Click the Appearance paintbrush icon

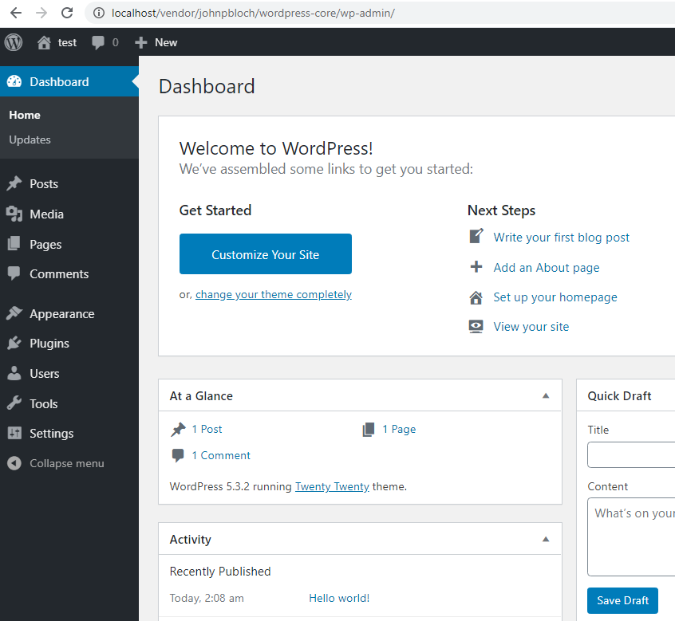[x=14, y=314]
